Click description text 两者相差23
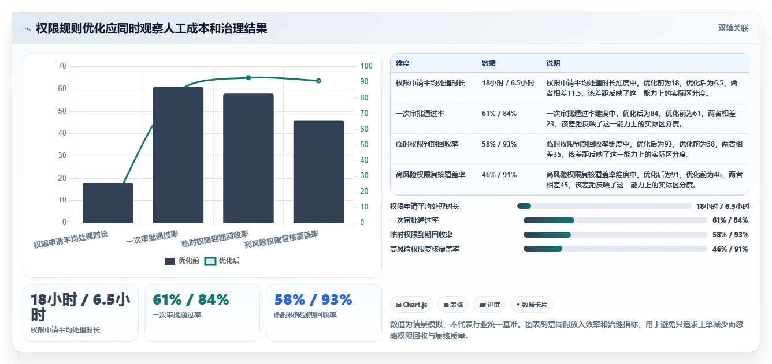 click(641, 118)
